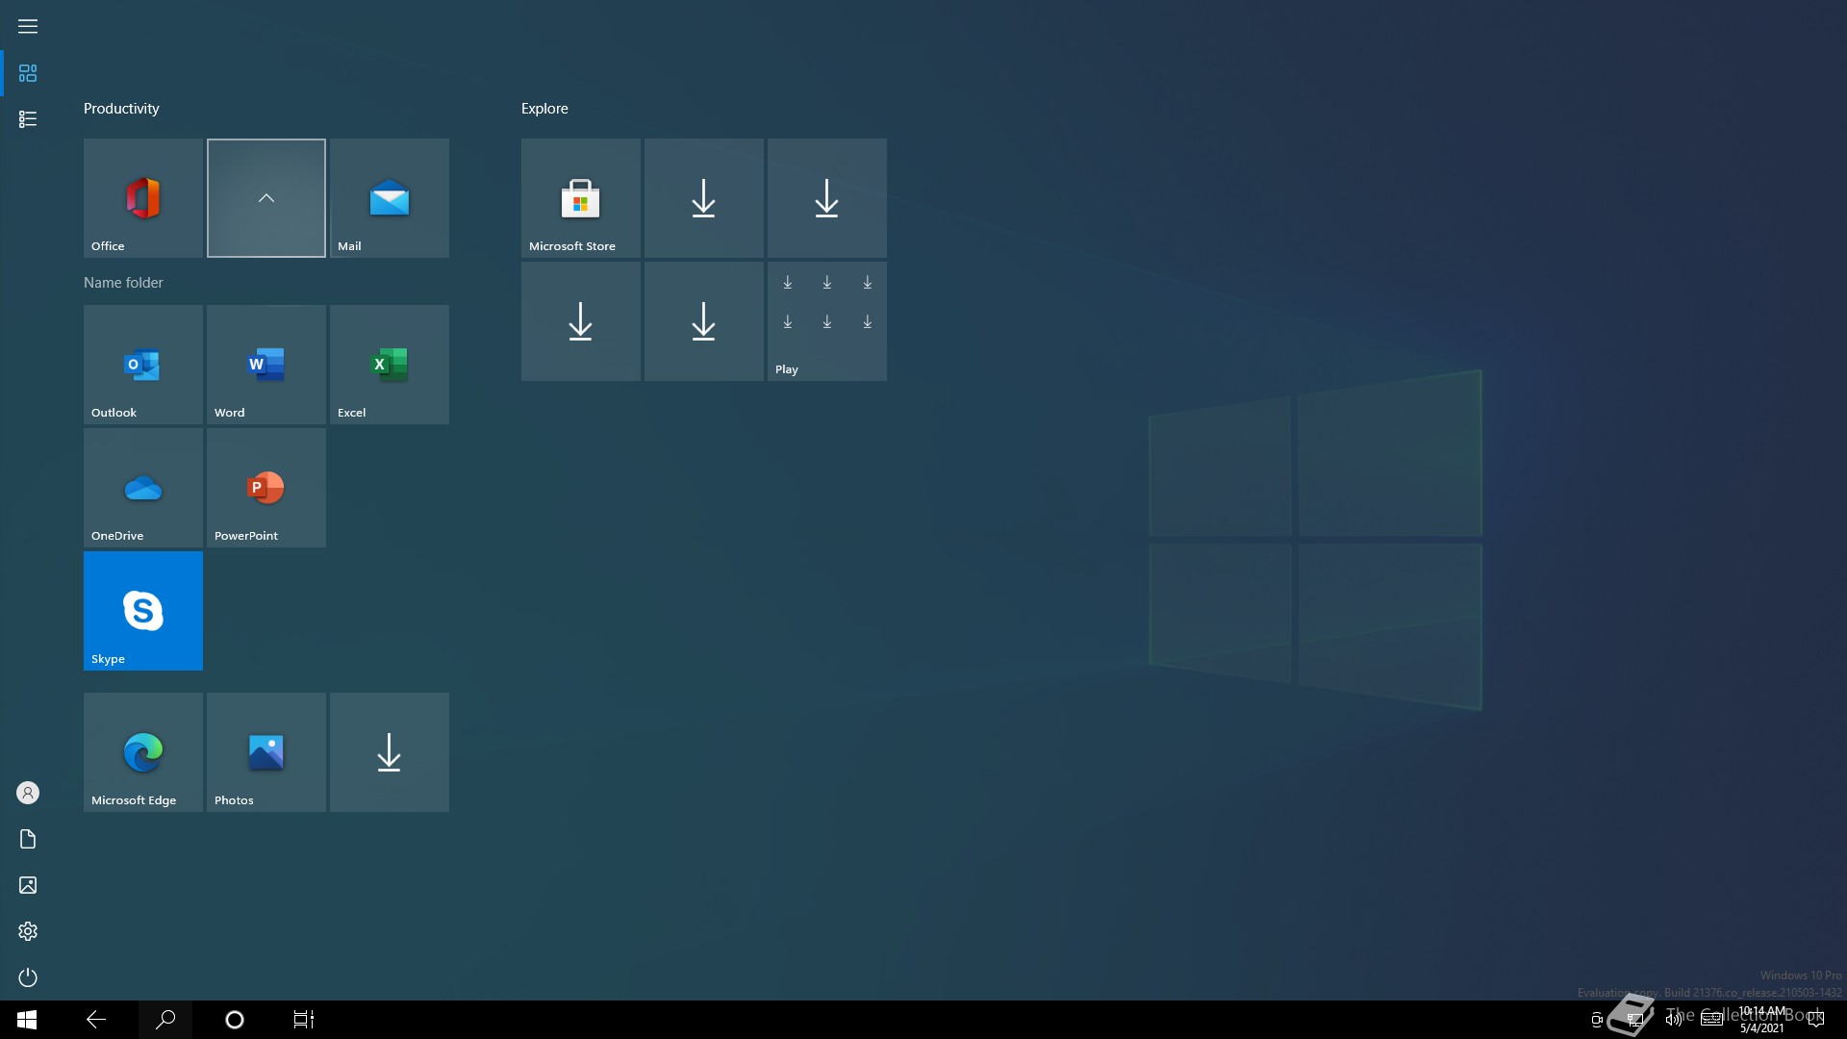Click download tile right of Microsoft Store

pyautogui.click(x=704, y=198)
